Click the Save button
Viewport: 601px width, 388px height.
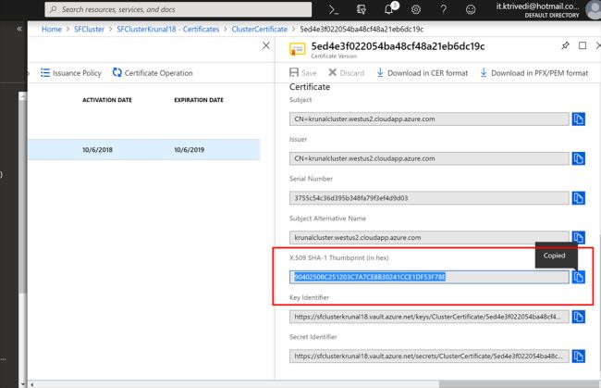302,73
